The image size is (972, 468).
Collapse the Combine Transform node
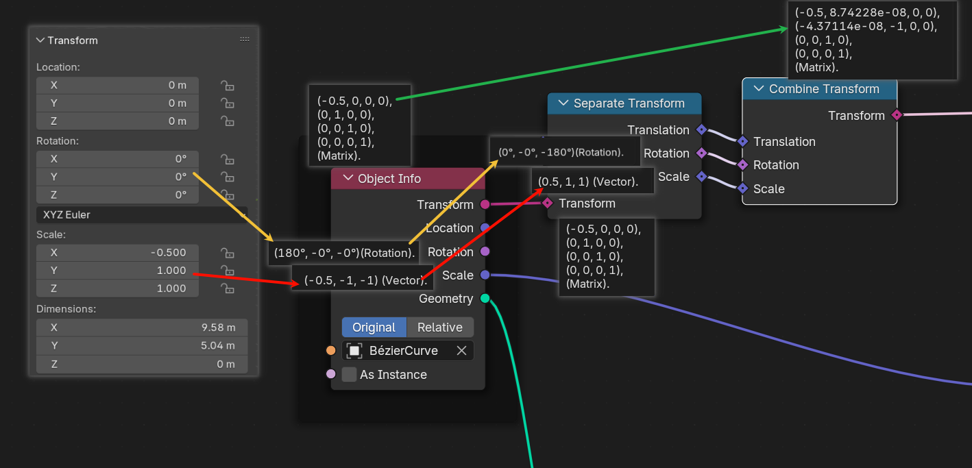click(758, 89)
